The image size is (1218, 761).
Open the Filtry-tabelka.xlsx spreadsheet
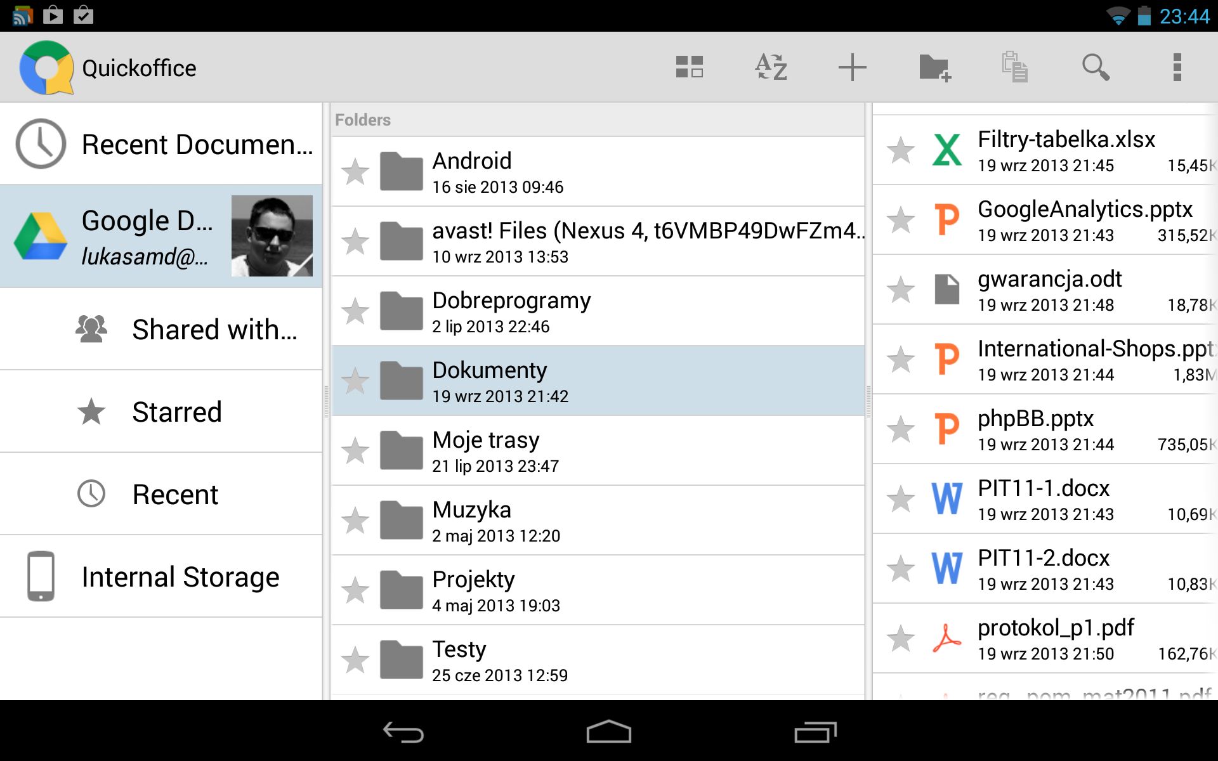tap(1045, 150)
